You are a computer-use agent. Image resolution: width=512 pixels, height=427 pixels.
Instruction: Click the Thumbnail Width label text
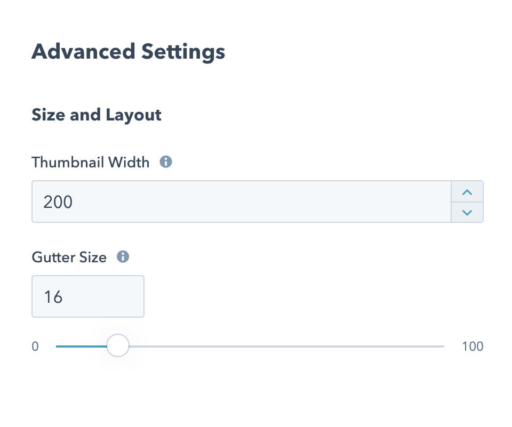[91, 162]
